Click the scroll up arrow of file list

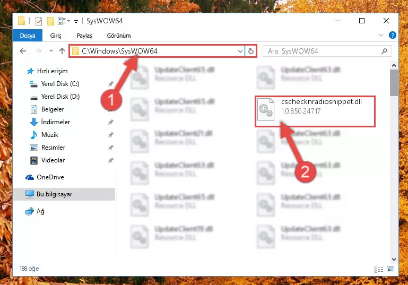click(x=394, y=65)
